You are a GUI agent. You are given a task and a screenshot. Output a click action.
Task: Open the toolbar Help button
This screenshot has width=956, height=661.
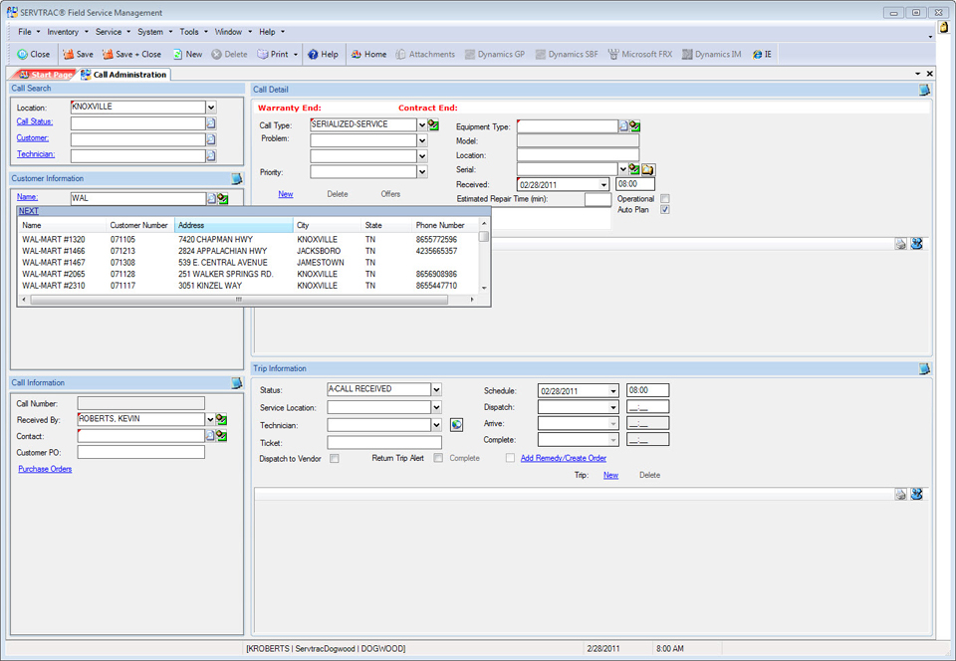pos(323,54)
